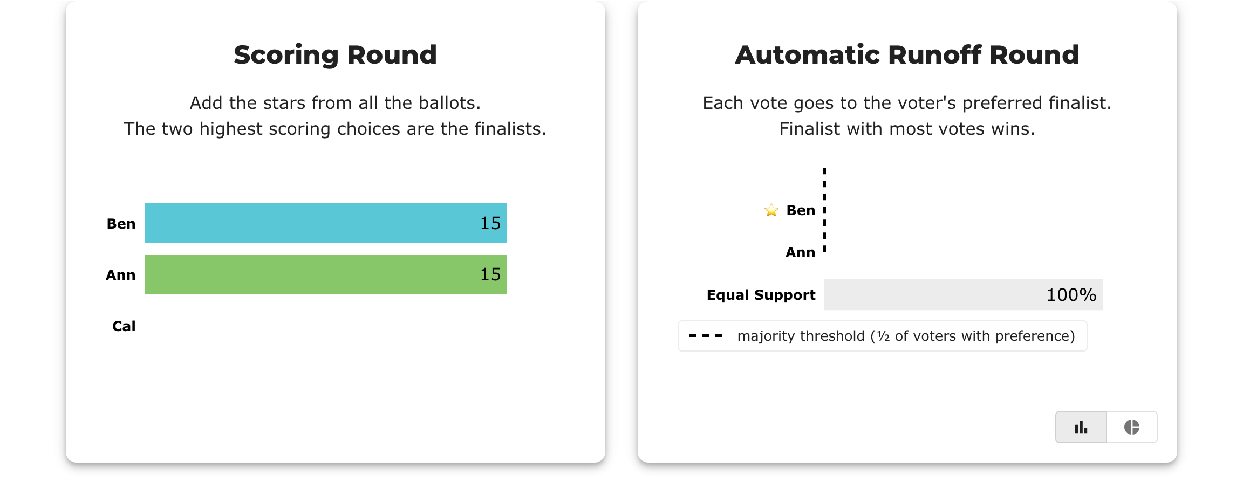Click the dashed line legend icon
The height and width of the screenshot is (495, 1243).
point(706,335)
